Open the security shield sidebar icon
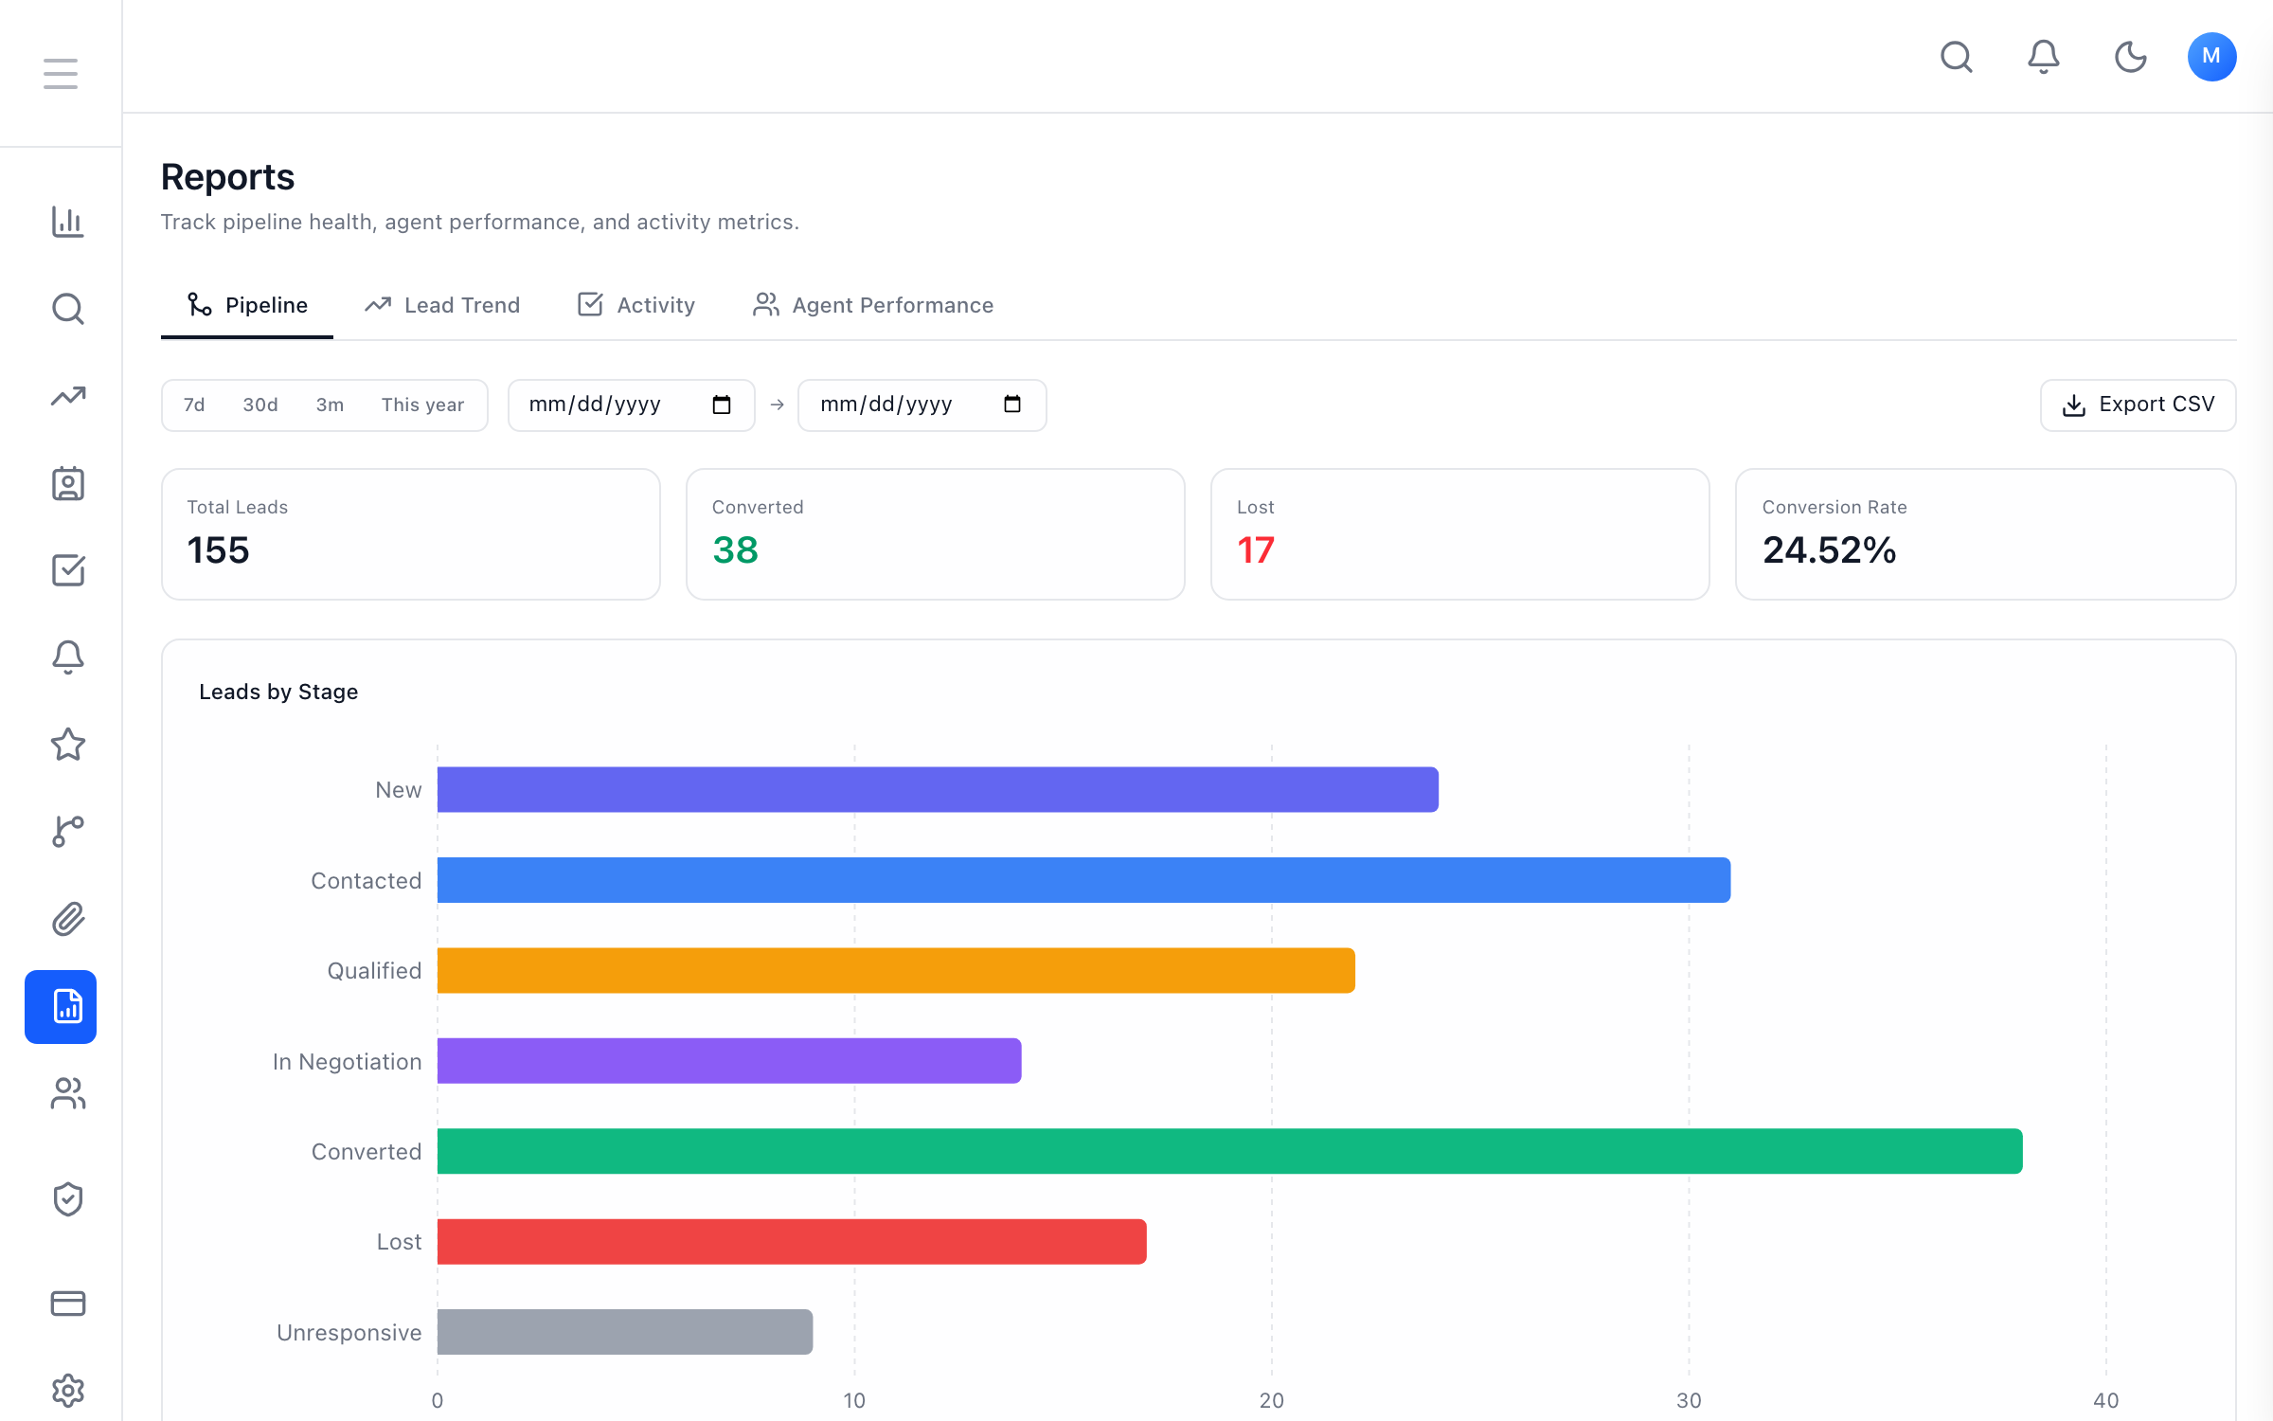Viewport: 2273px width, 1421px height. 68,1199
